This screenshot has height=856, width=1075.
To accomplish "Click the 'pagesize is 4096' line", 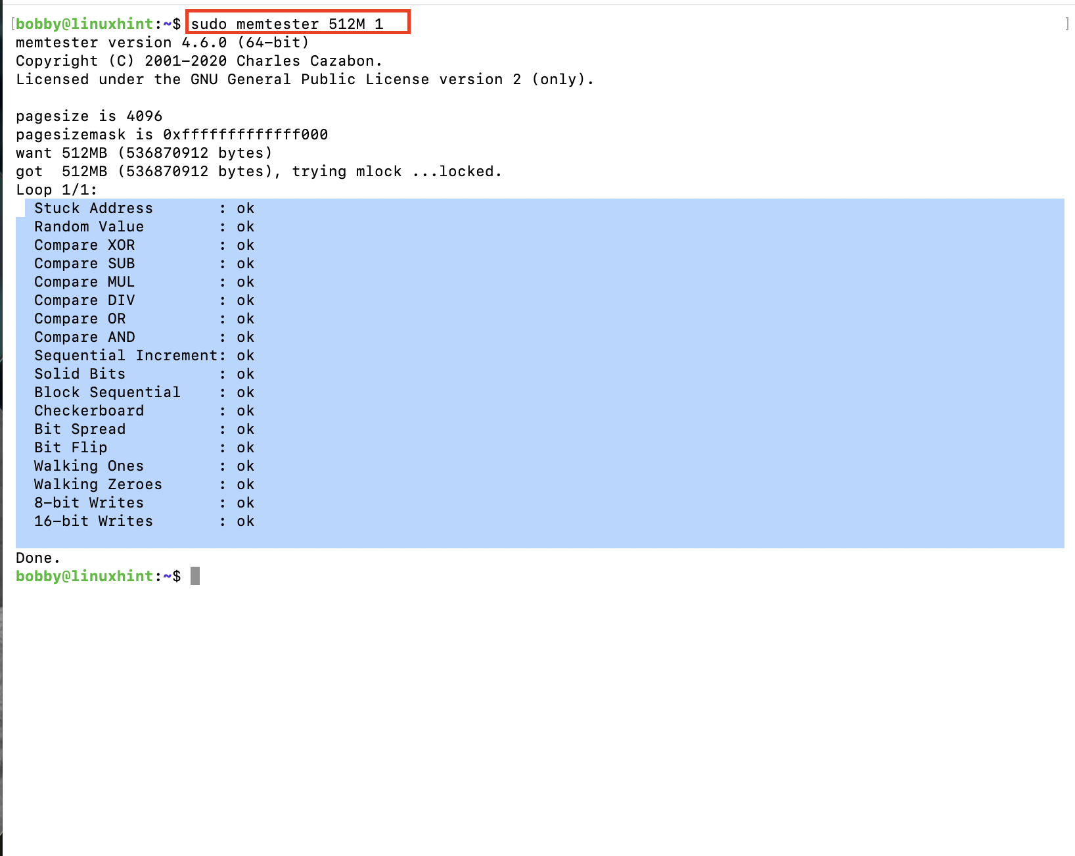I will 89,116.
